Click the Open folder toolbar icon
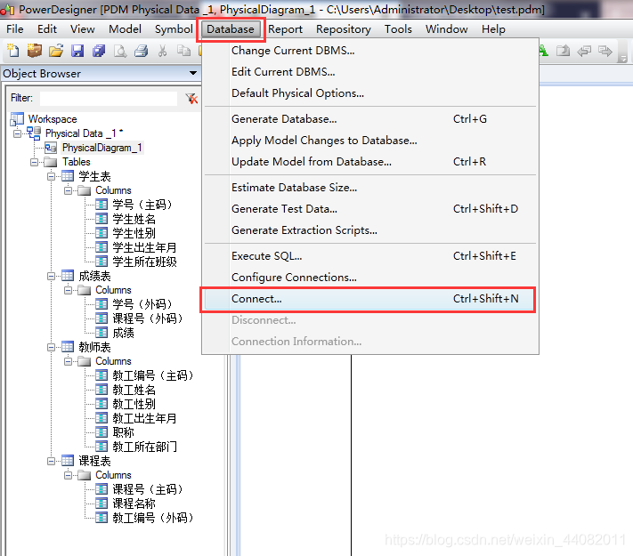This screenshot has width=633, height=556. coord(56,51)
